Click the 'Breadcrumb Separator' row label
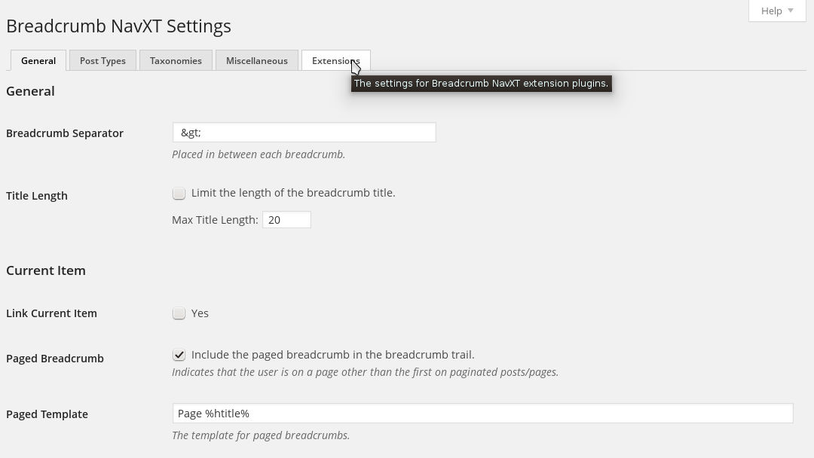814x458 pixels. [65, 133]
